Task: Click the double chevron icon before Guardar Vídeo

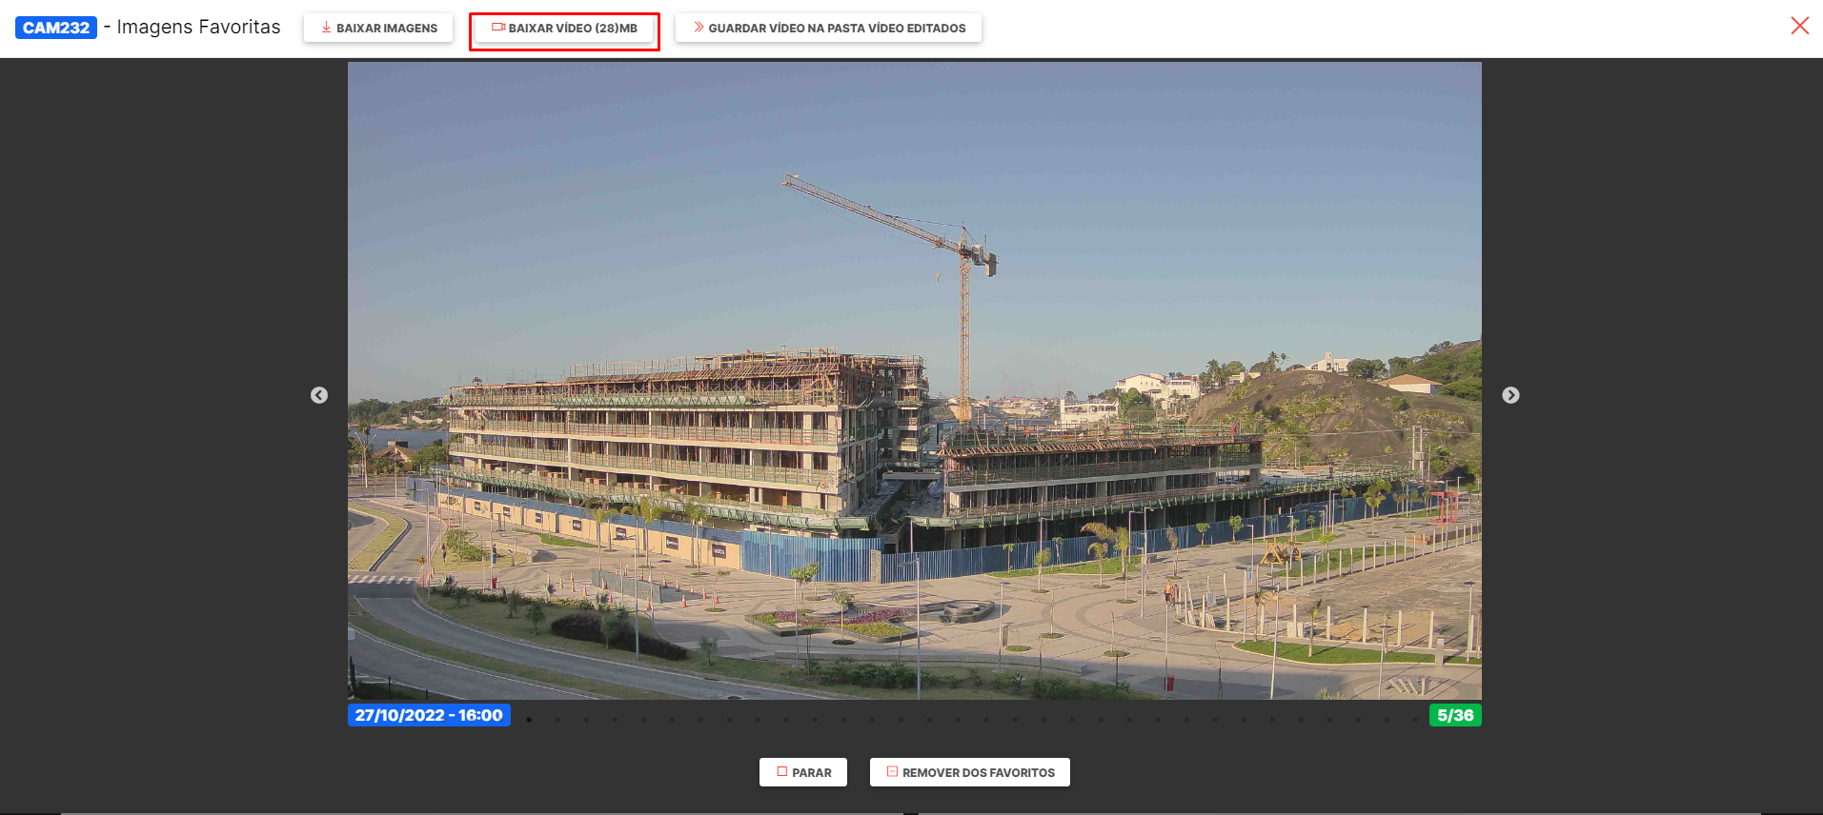Action: pyautogui.click(x=699, y=28)
